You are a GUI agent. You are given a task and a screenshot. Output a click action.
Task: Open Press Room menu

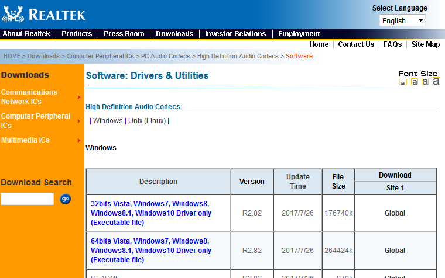click(124, 34)
